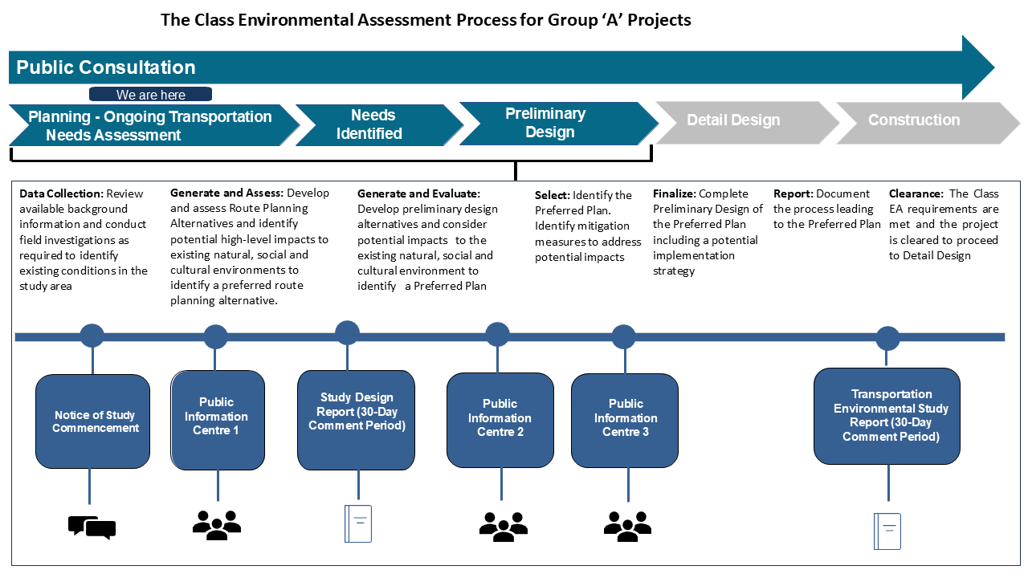The height and width of the screenshot is (578, 1028).
Task: Select the Study Design Report box
Action: point(356,420)
